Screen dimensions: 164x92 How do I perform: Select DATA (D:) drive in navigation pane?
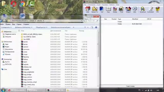click(x=8, y=64)
